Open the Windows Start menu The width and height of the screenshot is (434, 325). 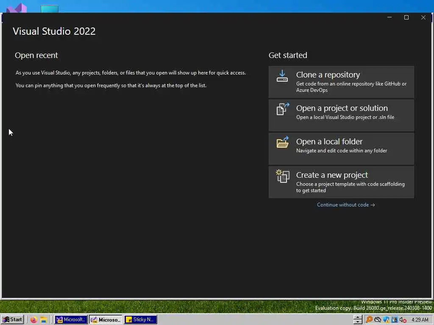(x=12, y=319)
